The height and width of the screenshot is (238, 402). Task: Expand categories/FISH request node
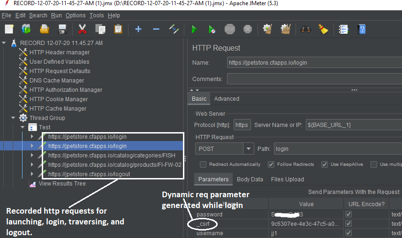[x=32, y=155]
